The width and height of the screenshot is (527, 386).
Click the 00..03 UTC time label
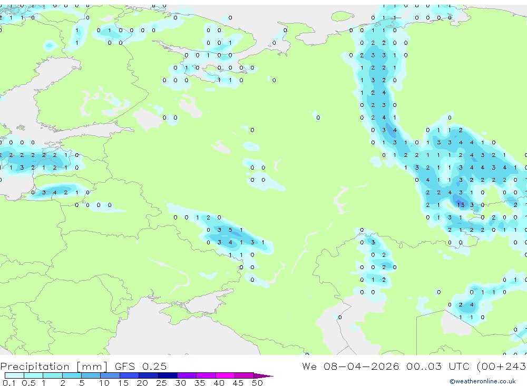(437, 366)
